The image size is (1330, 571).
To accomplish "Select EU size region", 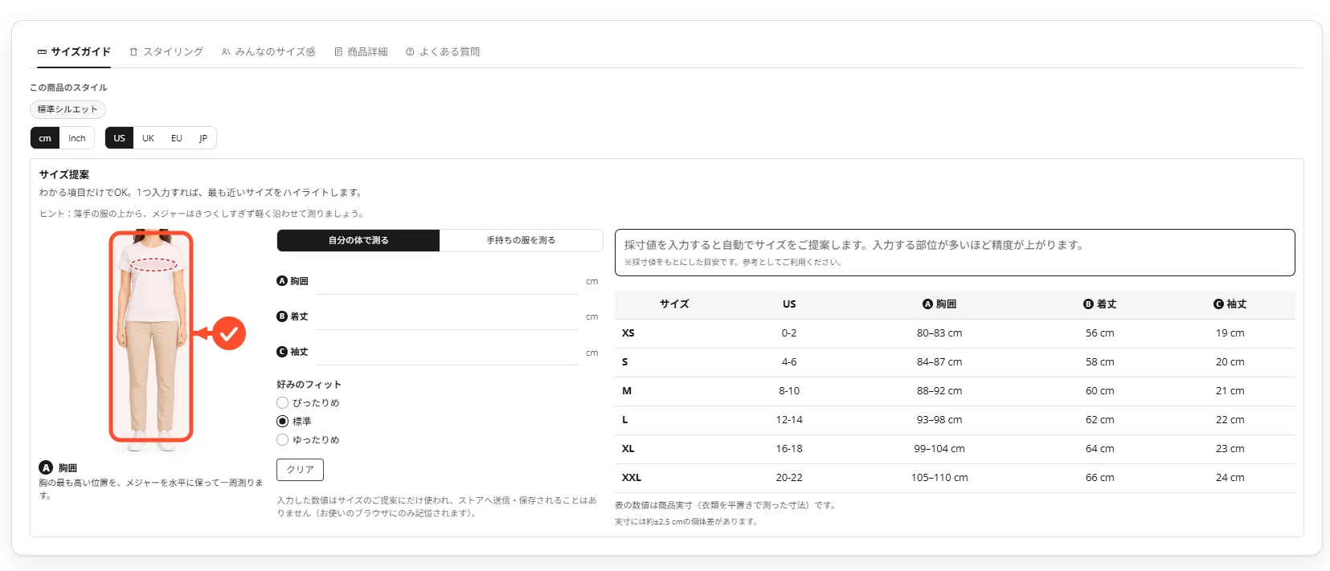I will (177, 138).
